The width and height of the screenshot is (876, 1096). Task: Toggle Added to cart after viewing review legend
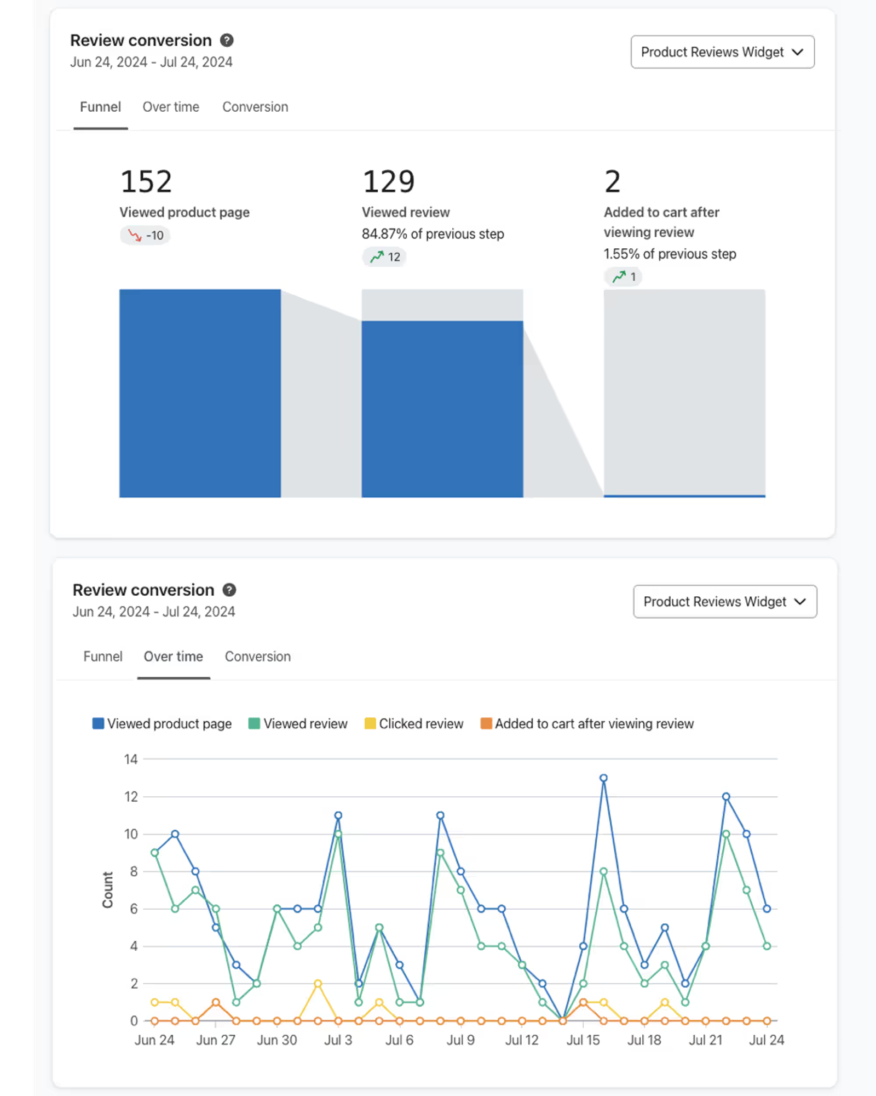[x=587, y=724]
